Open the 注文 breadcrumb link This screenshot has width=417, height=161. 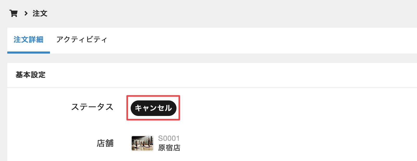coord(40,13)
